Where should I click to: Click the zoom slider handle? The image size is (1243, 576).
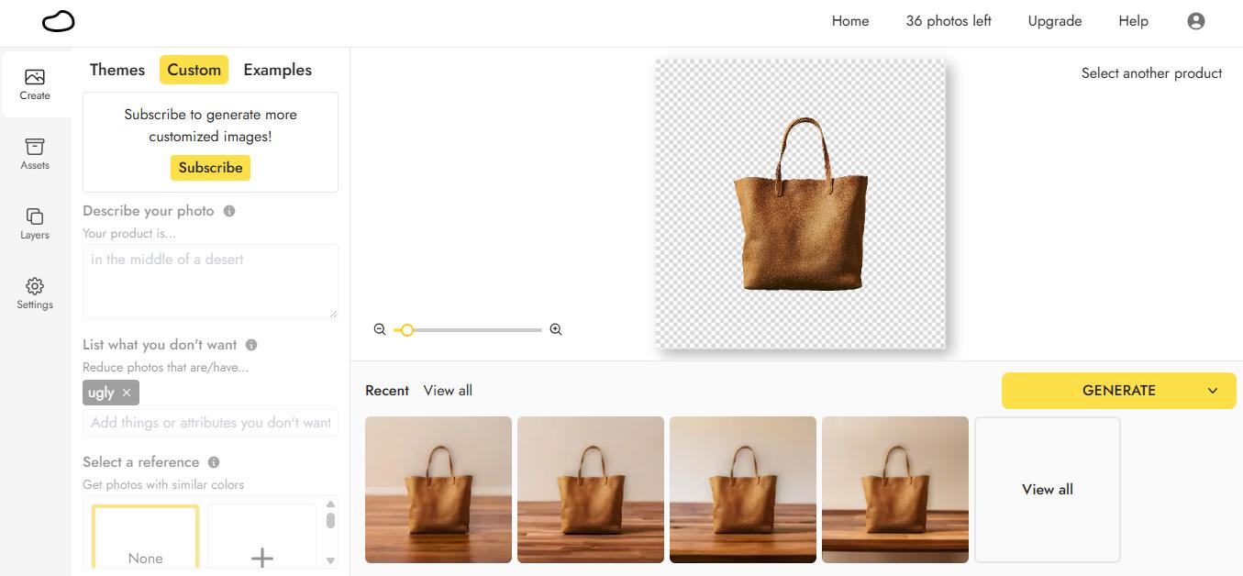coord(406,329)
